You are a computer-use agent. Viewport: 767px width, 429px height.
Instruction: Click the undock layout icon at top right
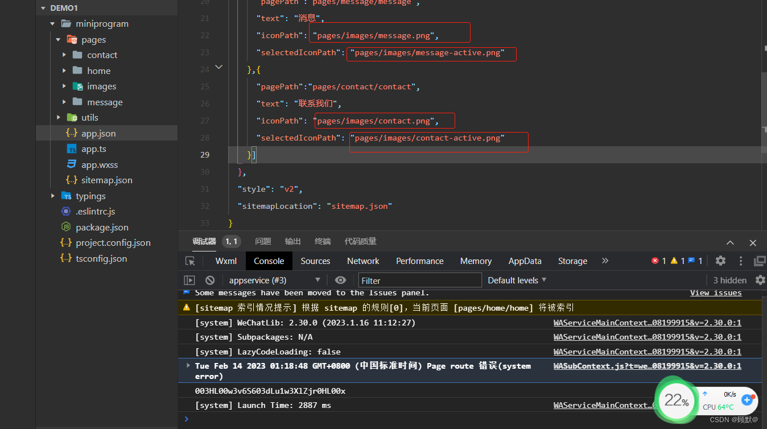(760, 260)
